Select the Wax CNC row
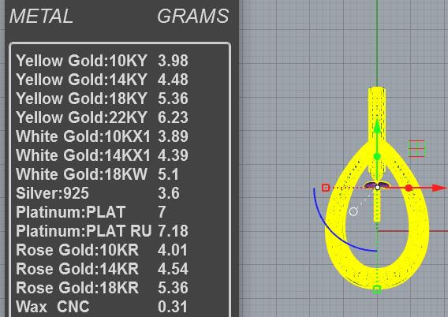 click(102, 307)
